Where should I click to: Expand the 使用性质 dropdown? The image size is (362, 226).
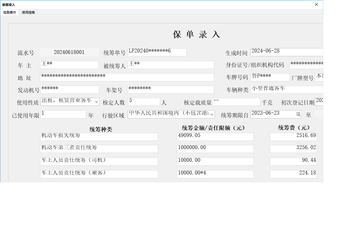(x=96, y=101)
